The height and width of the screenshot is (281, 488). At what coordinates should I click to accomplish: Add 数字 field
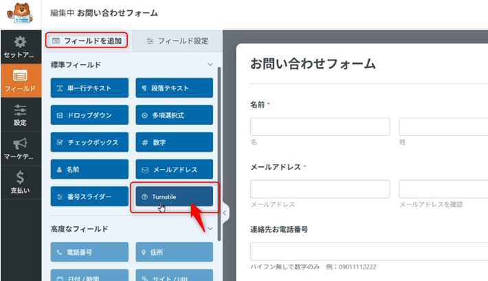click(x=175, y=142)
